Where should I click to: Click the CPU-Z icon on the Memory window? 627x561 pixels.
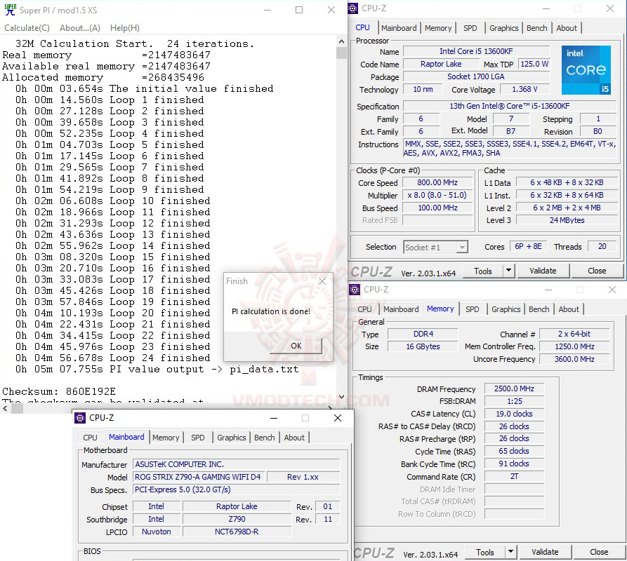pyautogui.click(x=355, y=289)
